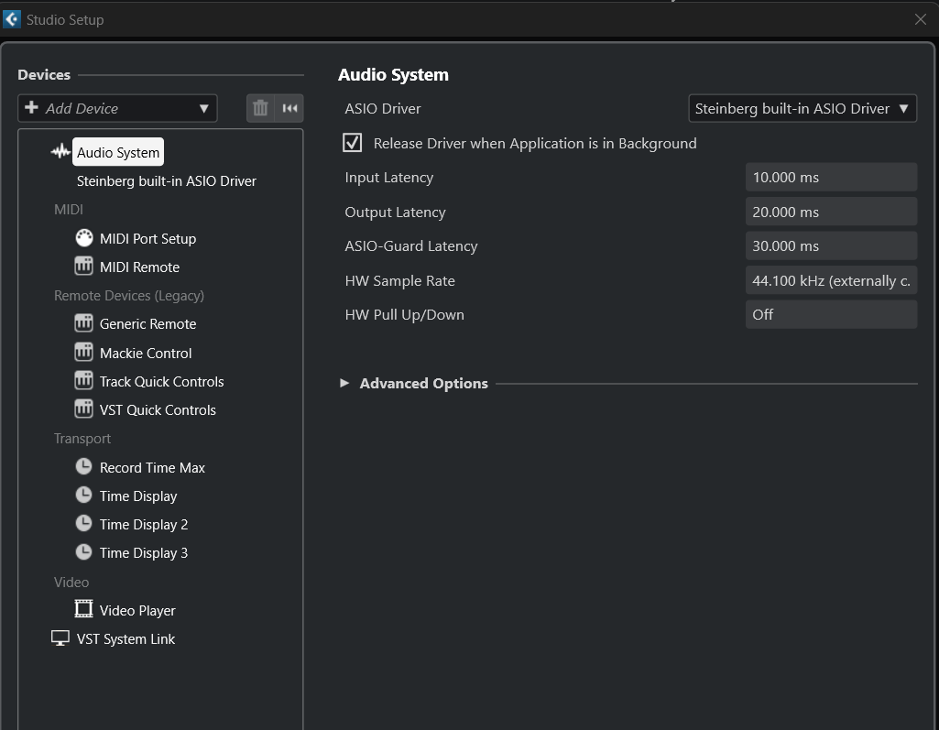Click the HW Sample Rate value
The image size is (939, 730).
[831, 280]
